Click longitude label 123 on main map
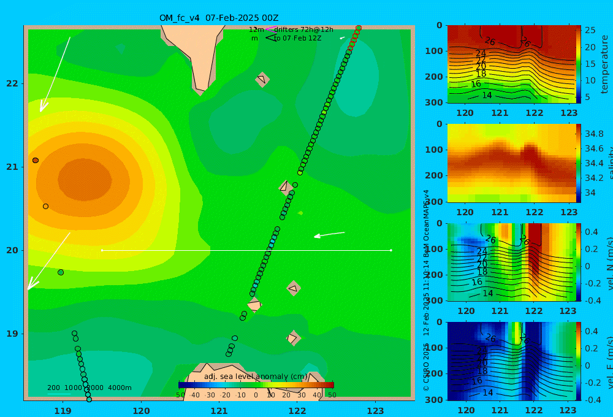Screen dimensions: 613x417 [x=376, y=411]
